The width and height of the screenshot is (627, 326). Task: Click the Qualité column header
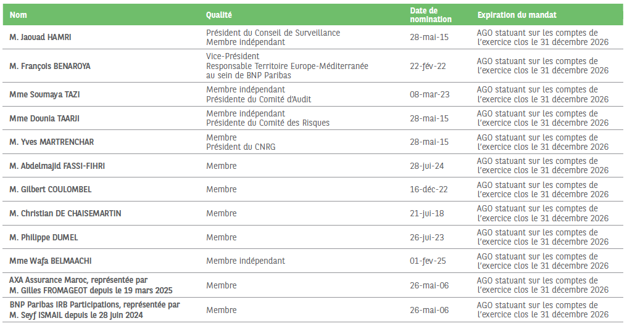219,15
